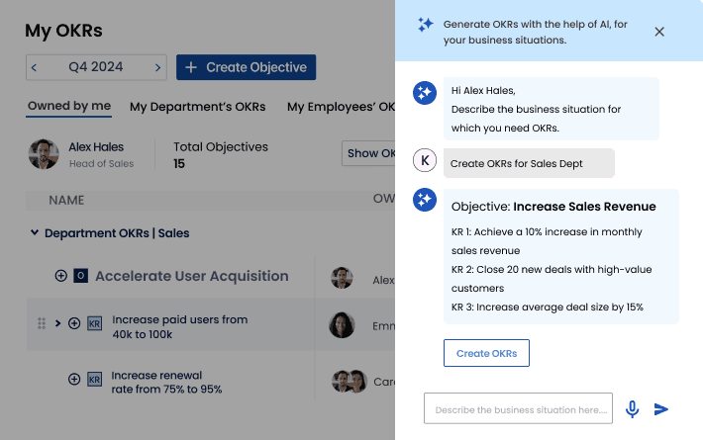Click the KR badge for Increase paid users
This screenshot has height=440, width=703.
coord(94,323)
